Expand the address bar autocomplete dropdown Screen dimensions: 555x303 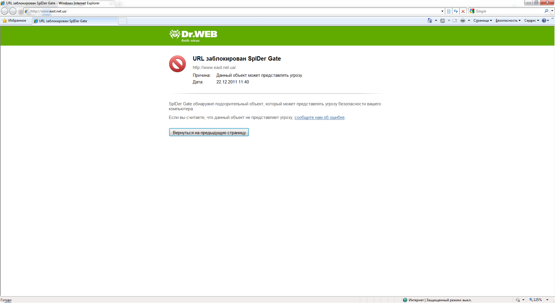click(x=442, y=11)
